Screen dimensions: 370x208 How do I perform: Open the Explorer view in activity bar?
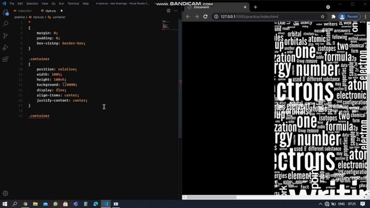coord(5,12)
